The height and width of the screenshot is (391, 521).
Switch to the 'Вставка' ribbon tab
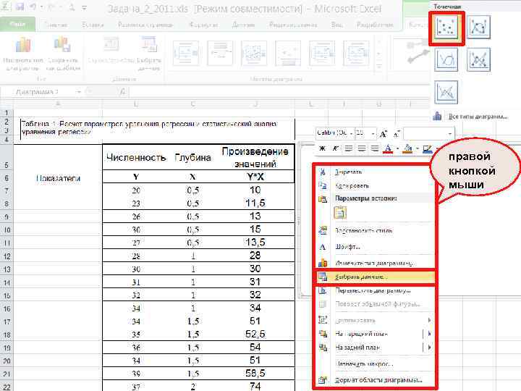(x=93, y=25)
